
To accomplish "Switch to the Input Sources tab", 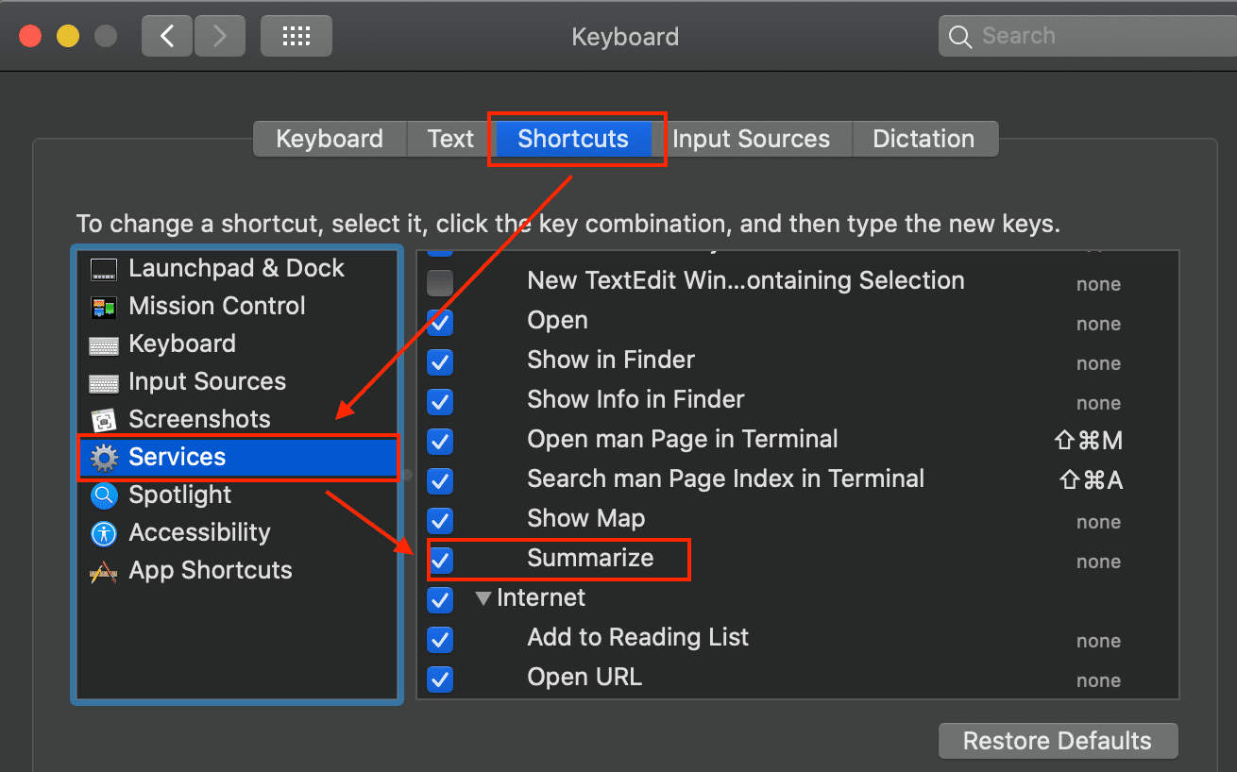I will tap(751, 139).
